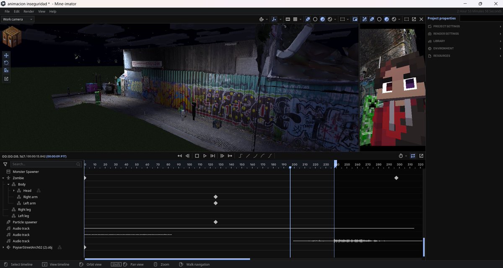Select the scale tool in viewport

[x=6, y=70]
